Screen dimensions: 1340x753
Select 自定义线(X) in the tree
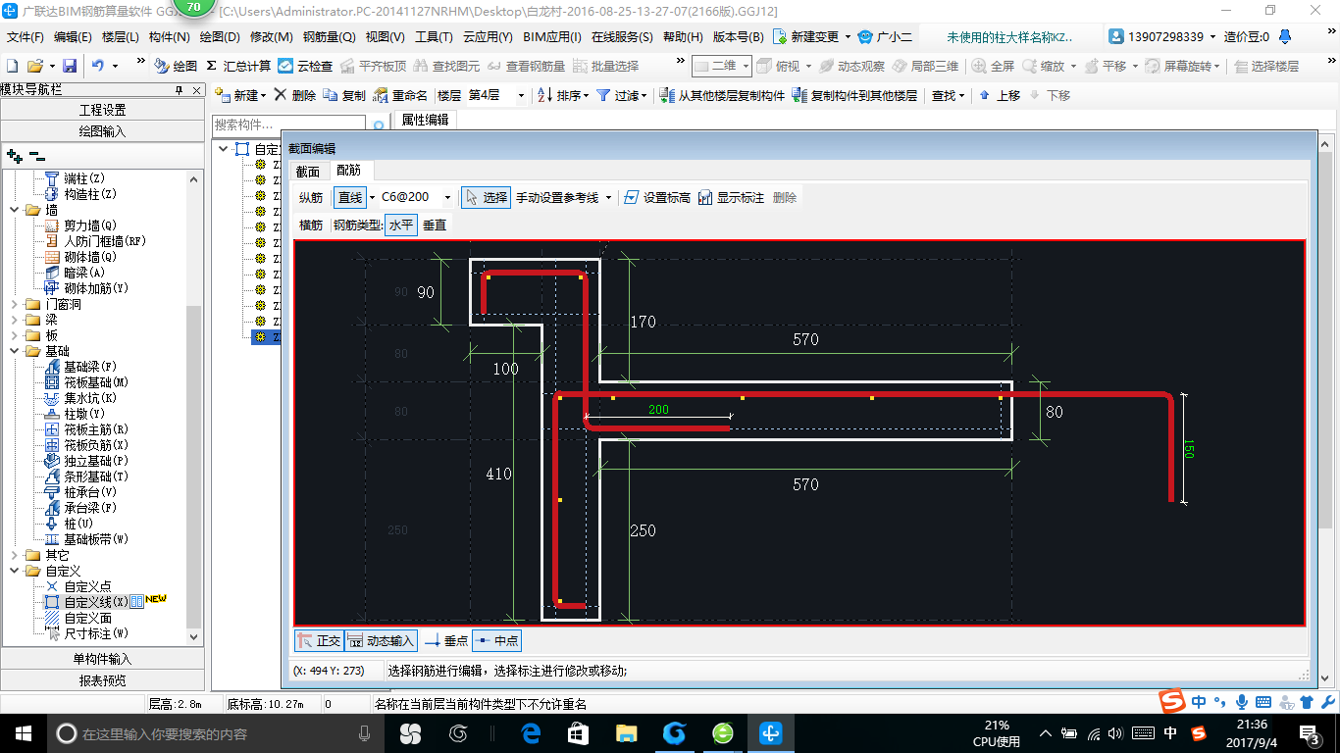point(86,602)
